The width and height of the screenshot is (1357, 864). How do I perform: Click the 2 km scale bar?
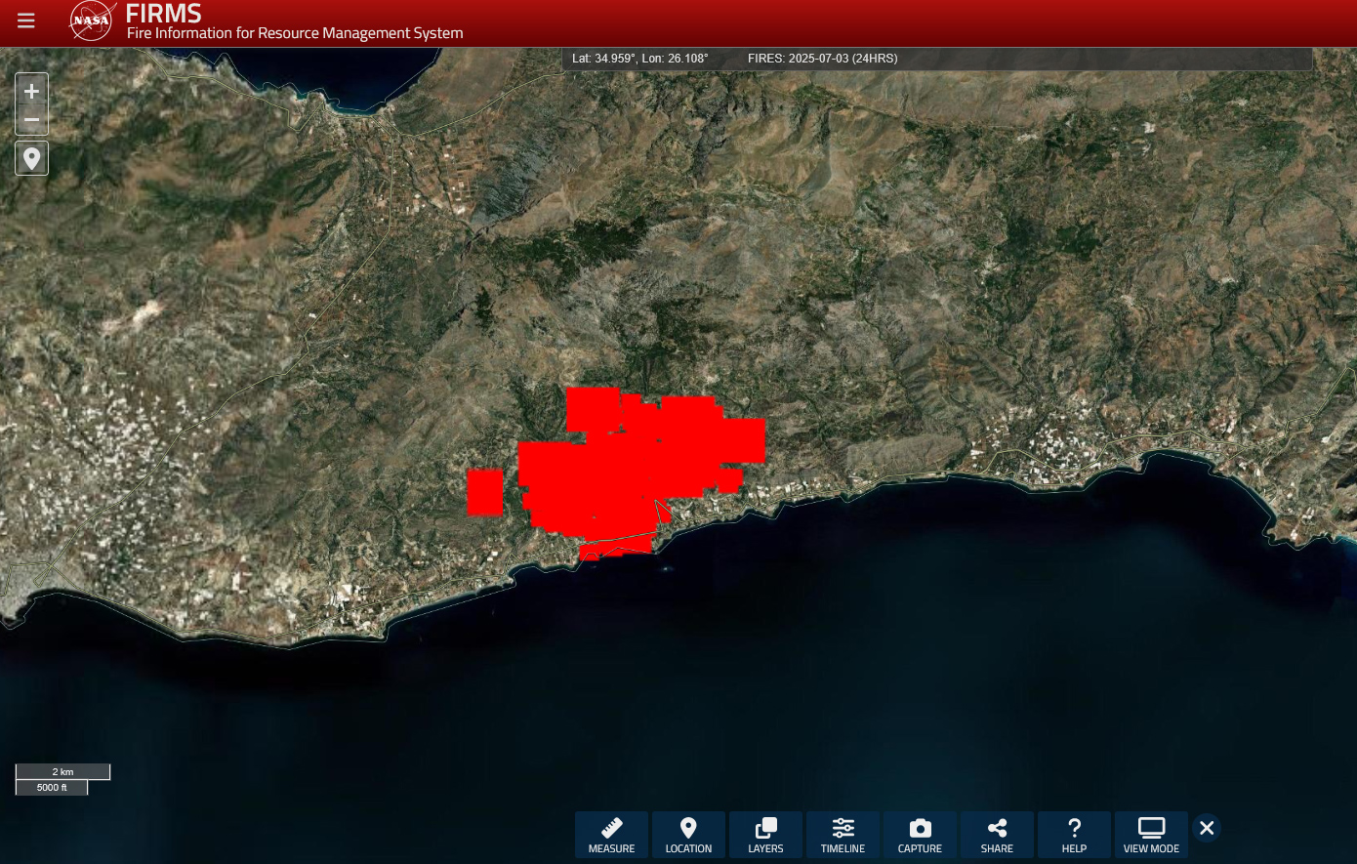62,772
